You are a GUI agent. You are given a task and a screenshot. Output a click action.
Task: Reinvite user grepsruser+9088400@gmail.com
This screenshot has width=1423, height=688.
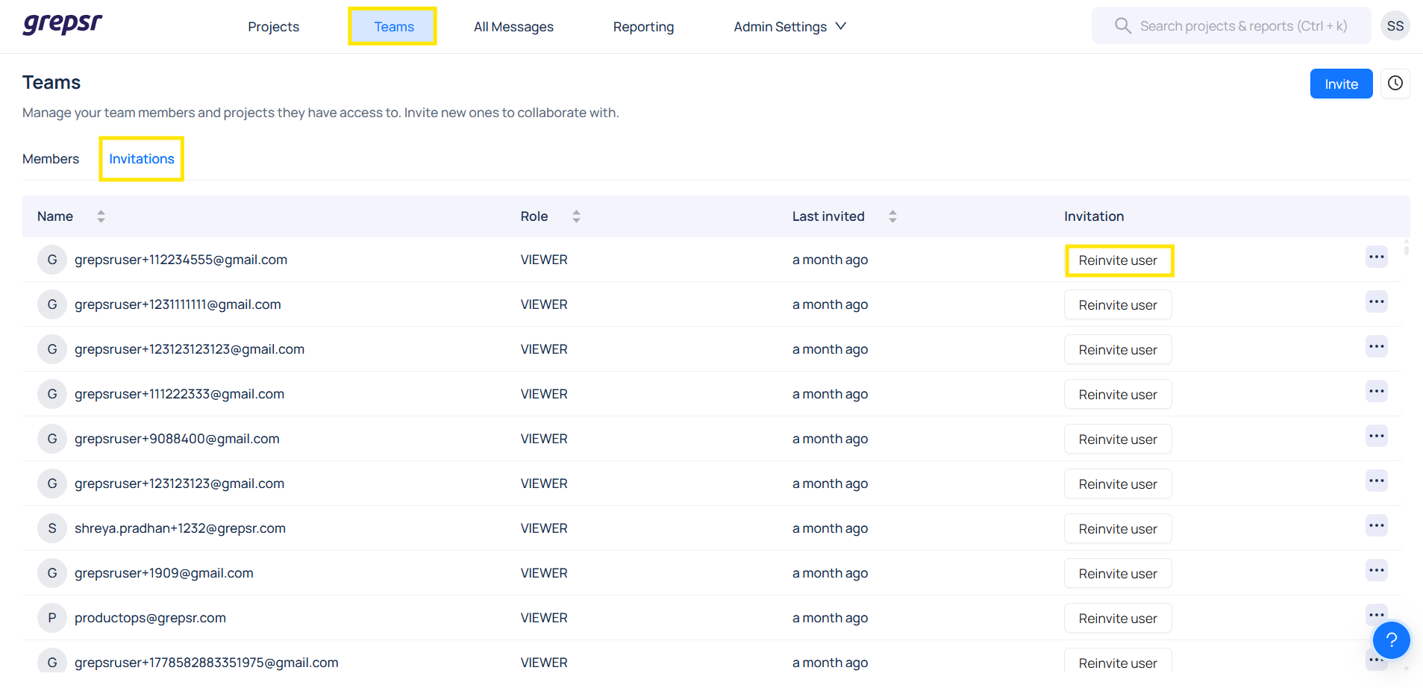[x=1118, y=440]
